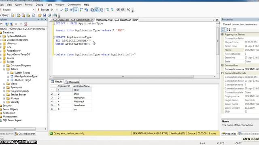
Task: Increase indent of selected code
Action: [x=123, y=10]
